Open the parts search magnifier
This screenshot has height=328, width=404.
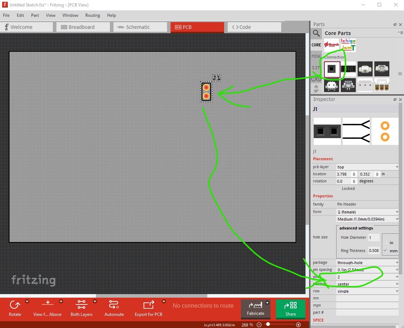pyautogui.click(x=317, y=33)
